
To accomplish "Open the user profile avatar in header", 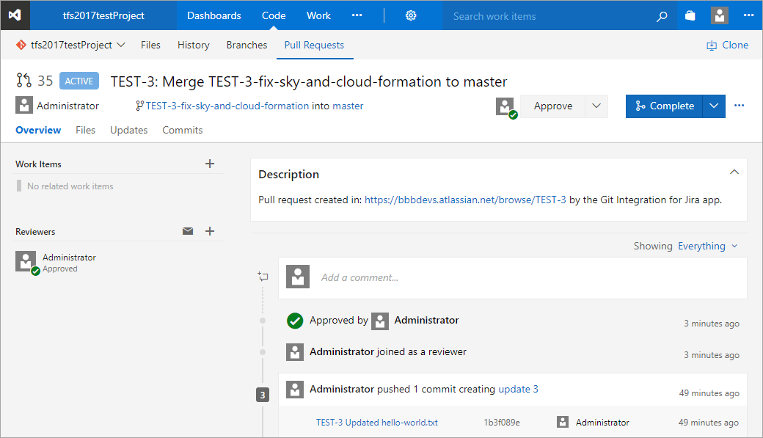I will [x=719, y=15].
